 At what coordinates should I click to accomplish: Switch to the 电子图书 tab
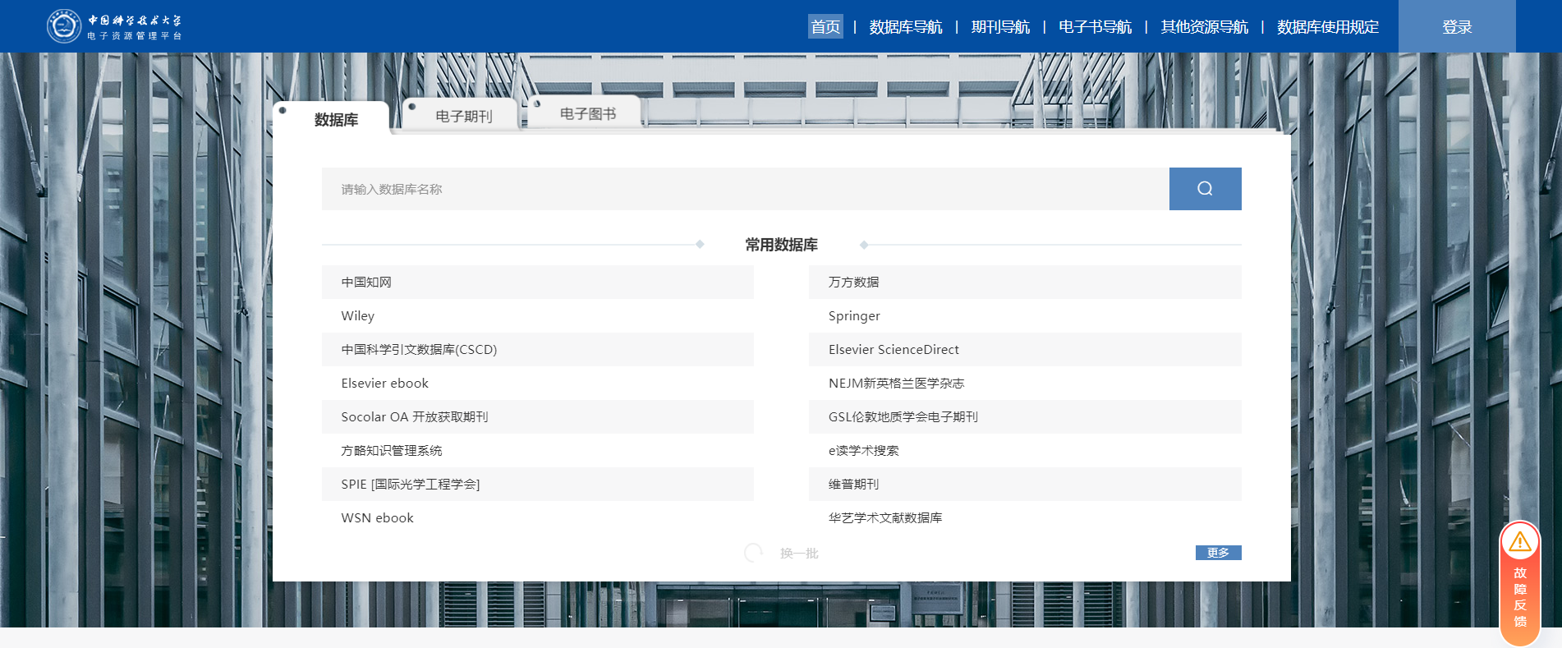click(x=587, y=114)
